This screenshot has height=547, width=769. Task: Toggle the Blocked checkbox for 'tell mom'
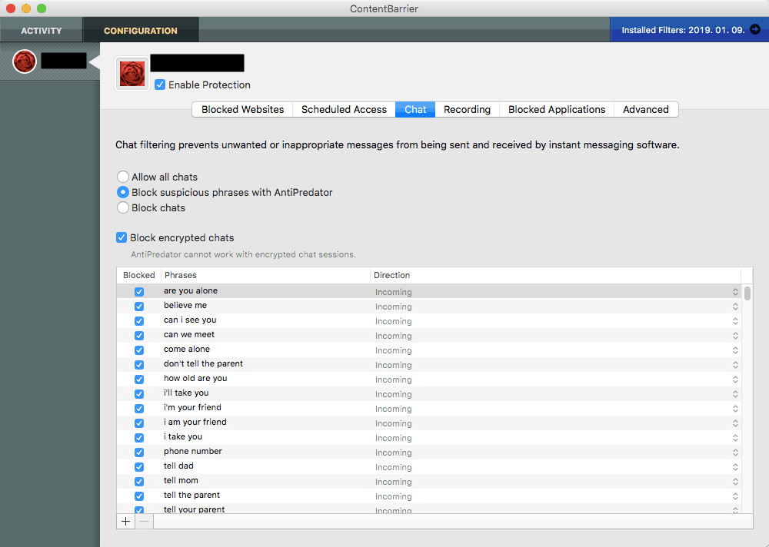139,481
